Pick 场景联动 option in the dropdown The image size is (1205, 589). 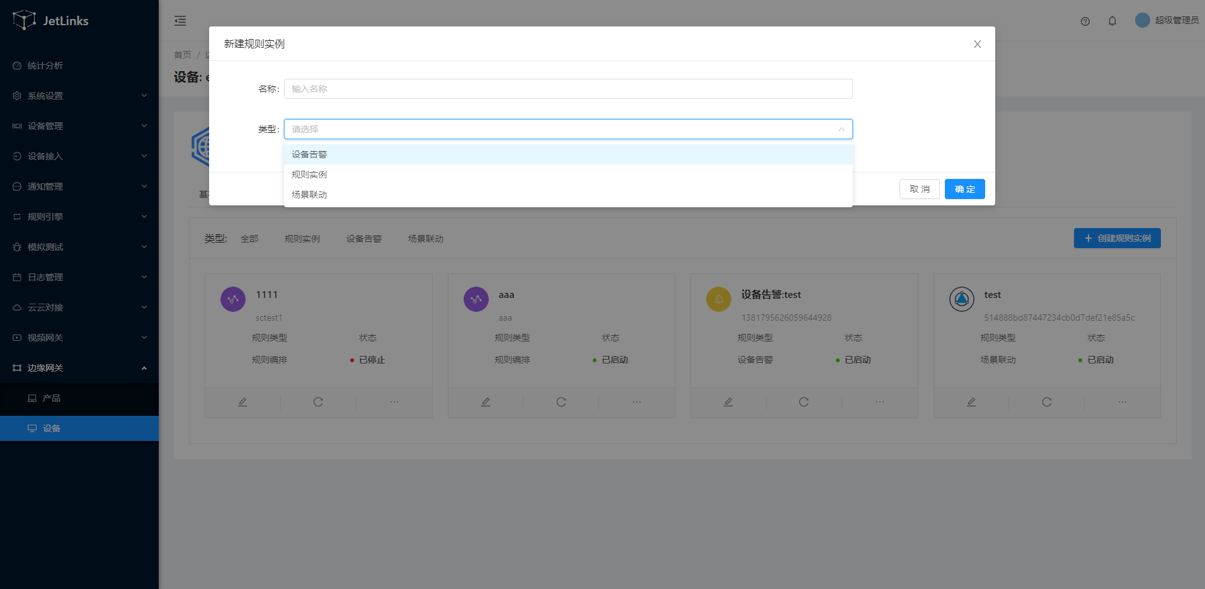point(309,195)
